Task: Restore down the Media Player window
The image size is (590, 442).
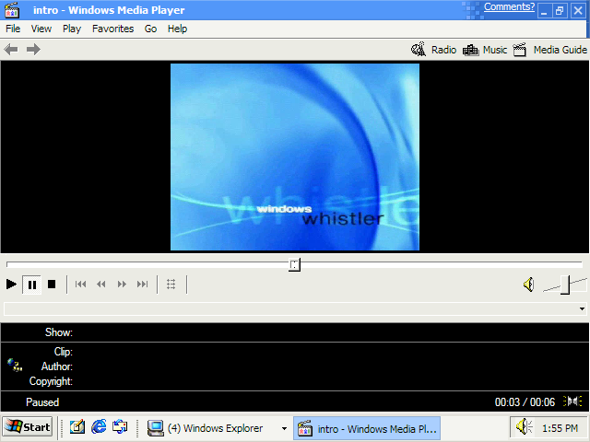Action: [x=560, y=10]
